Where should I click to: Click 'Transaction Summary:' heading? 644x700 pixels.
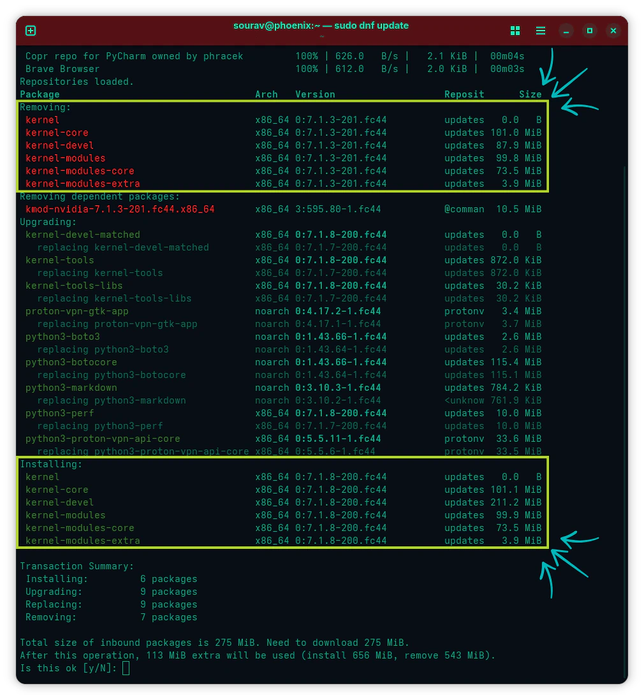click(x=77, y=566)
